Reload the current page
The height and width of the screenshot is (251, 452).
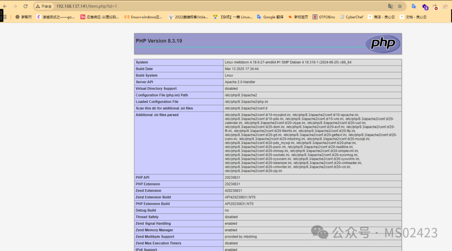pyautogui.click(x=26, y=6)
